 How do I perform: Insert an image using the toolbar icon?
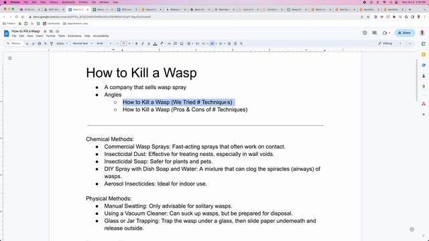(x=182, y=44)
